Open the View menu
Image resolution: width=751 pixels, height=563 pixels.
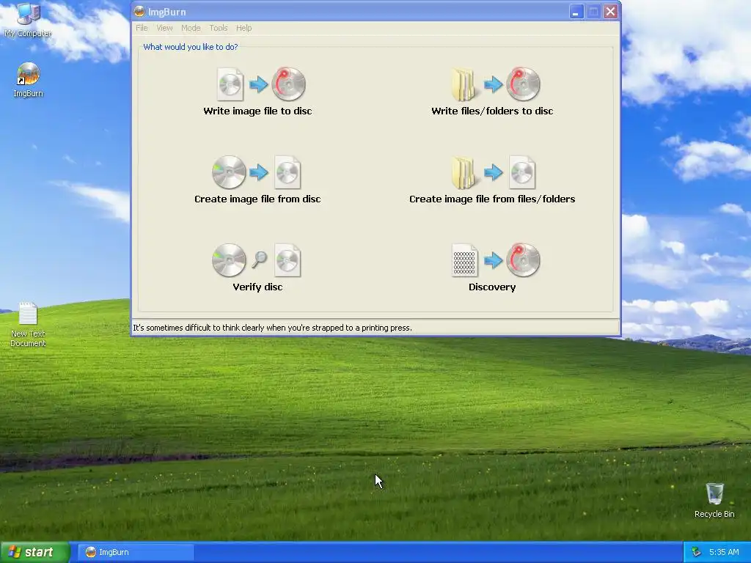164,29
